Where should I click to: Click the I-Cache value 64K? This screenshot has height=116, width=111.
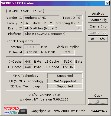click(x=28, y=62)
